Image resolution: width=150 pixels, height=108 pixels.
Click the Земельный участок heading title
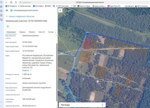pyautogui.click(x=27, y=21)
